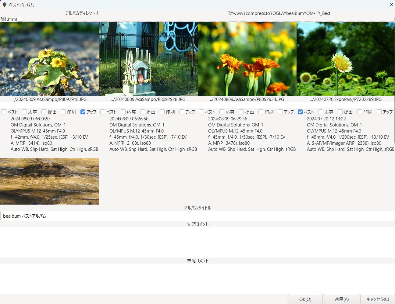Image resolution: width=395 pixels, height=304 pixels.
Task: Check ベスト for photo P8092918.JPG
Action: (4, 112)
